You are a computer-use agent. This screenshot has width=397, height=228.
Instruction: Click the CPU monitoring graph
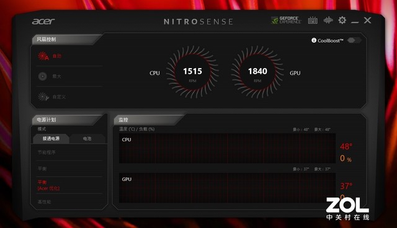point(227,148)
